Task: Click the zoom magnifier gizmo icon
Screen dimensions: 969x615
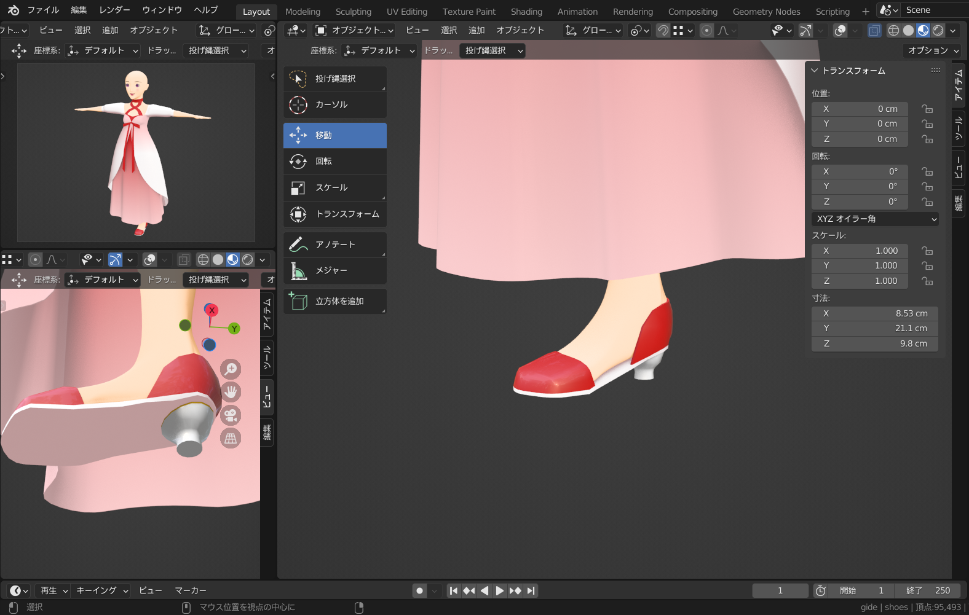Action: pos(231,369)
